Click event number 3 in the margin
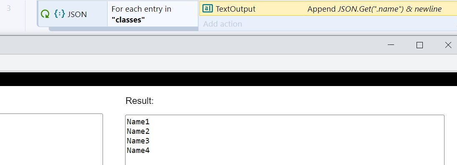Viewport: 457px width, 165px height. click(x=9, y=8)
